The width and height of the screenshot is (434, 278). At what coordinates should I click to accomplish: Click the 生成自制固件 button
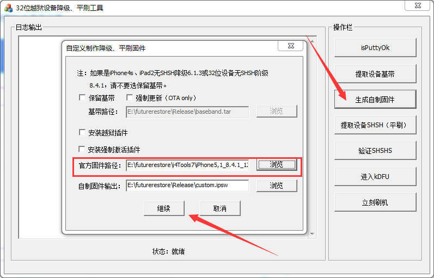(x=375, y=100)
